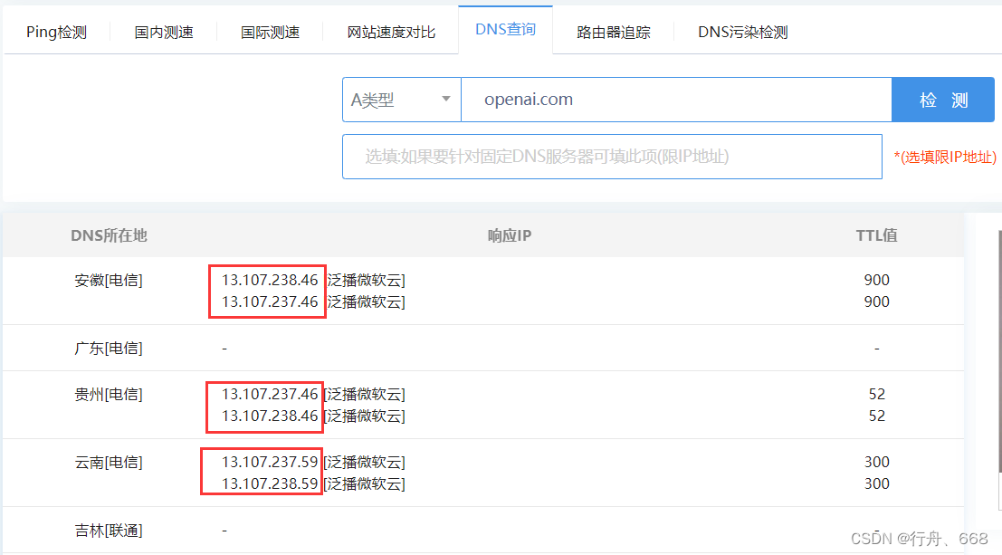The height and width of the screenshot is (555, 1002).
Task: Click IP 13.107.238.59 in the 云南 row
Action: 270,483
